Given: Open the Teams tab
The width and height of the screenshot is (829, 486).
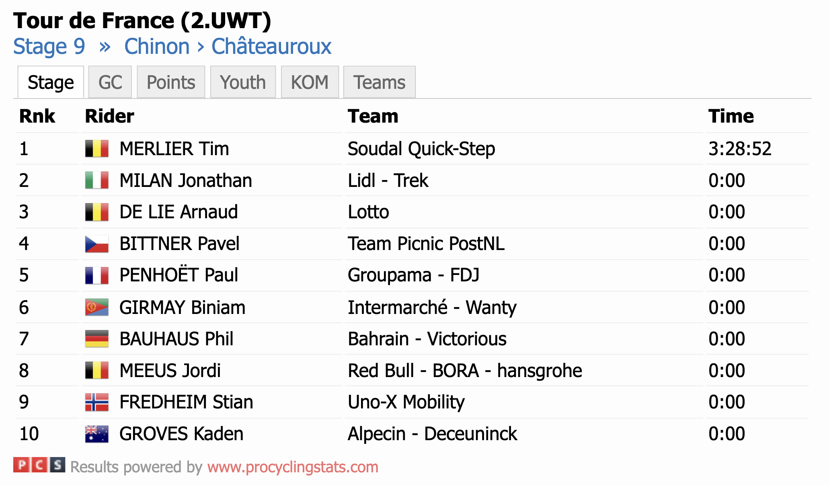Looking at the screenshot, I should [x=380, y=82].
